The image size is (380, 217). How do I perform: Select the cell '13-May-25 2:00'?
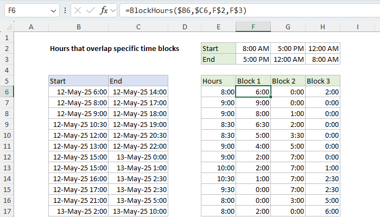[x=79, y=211]
